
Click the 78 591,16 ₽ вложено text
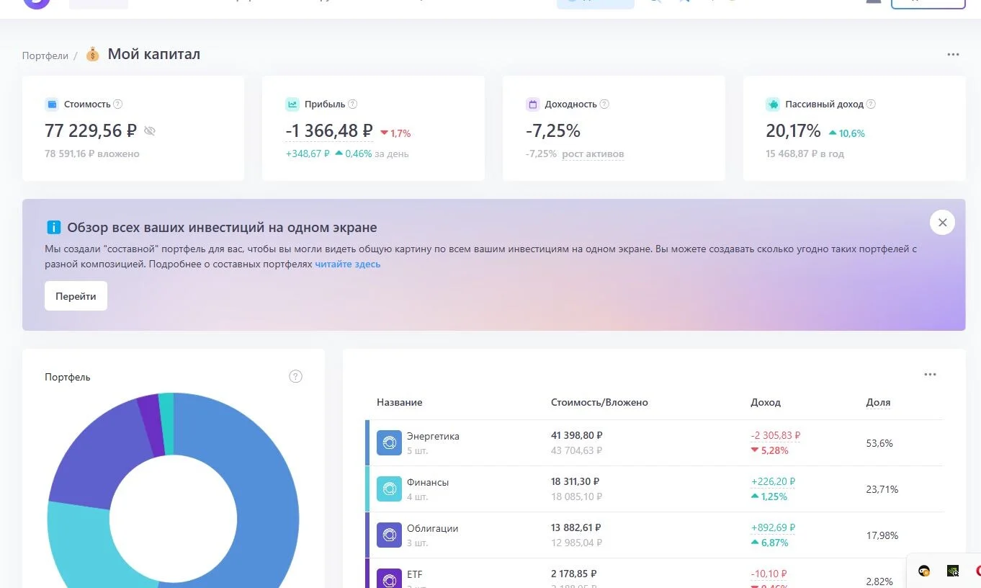[92, 153]
